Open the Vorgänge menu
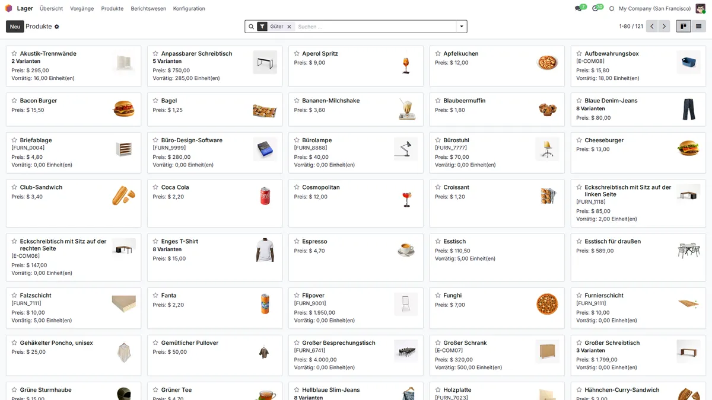The width and height of the screenshot is (712, 400). click(82, 8)
